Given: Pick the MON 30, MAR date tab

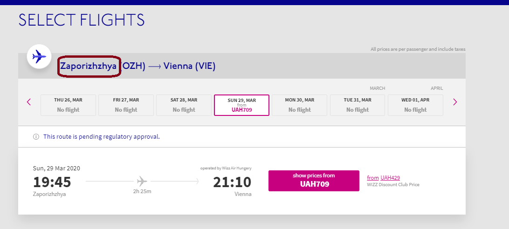Looking at the screenshot, I should pyautogui.click(x=299, y=105).
